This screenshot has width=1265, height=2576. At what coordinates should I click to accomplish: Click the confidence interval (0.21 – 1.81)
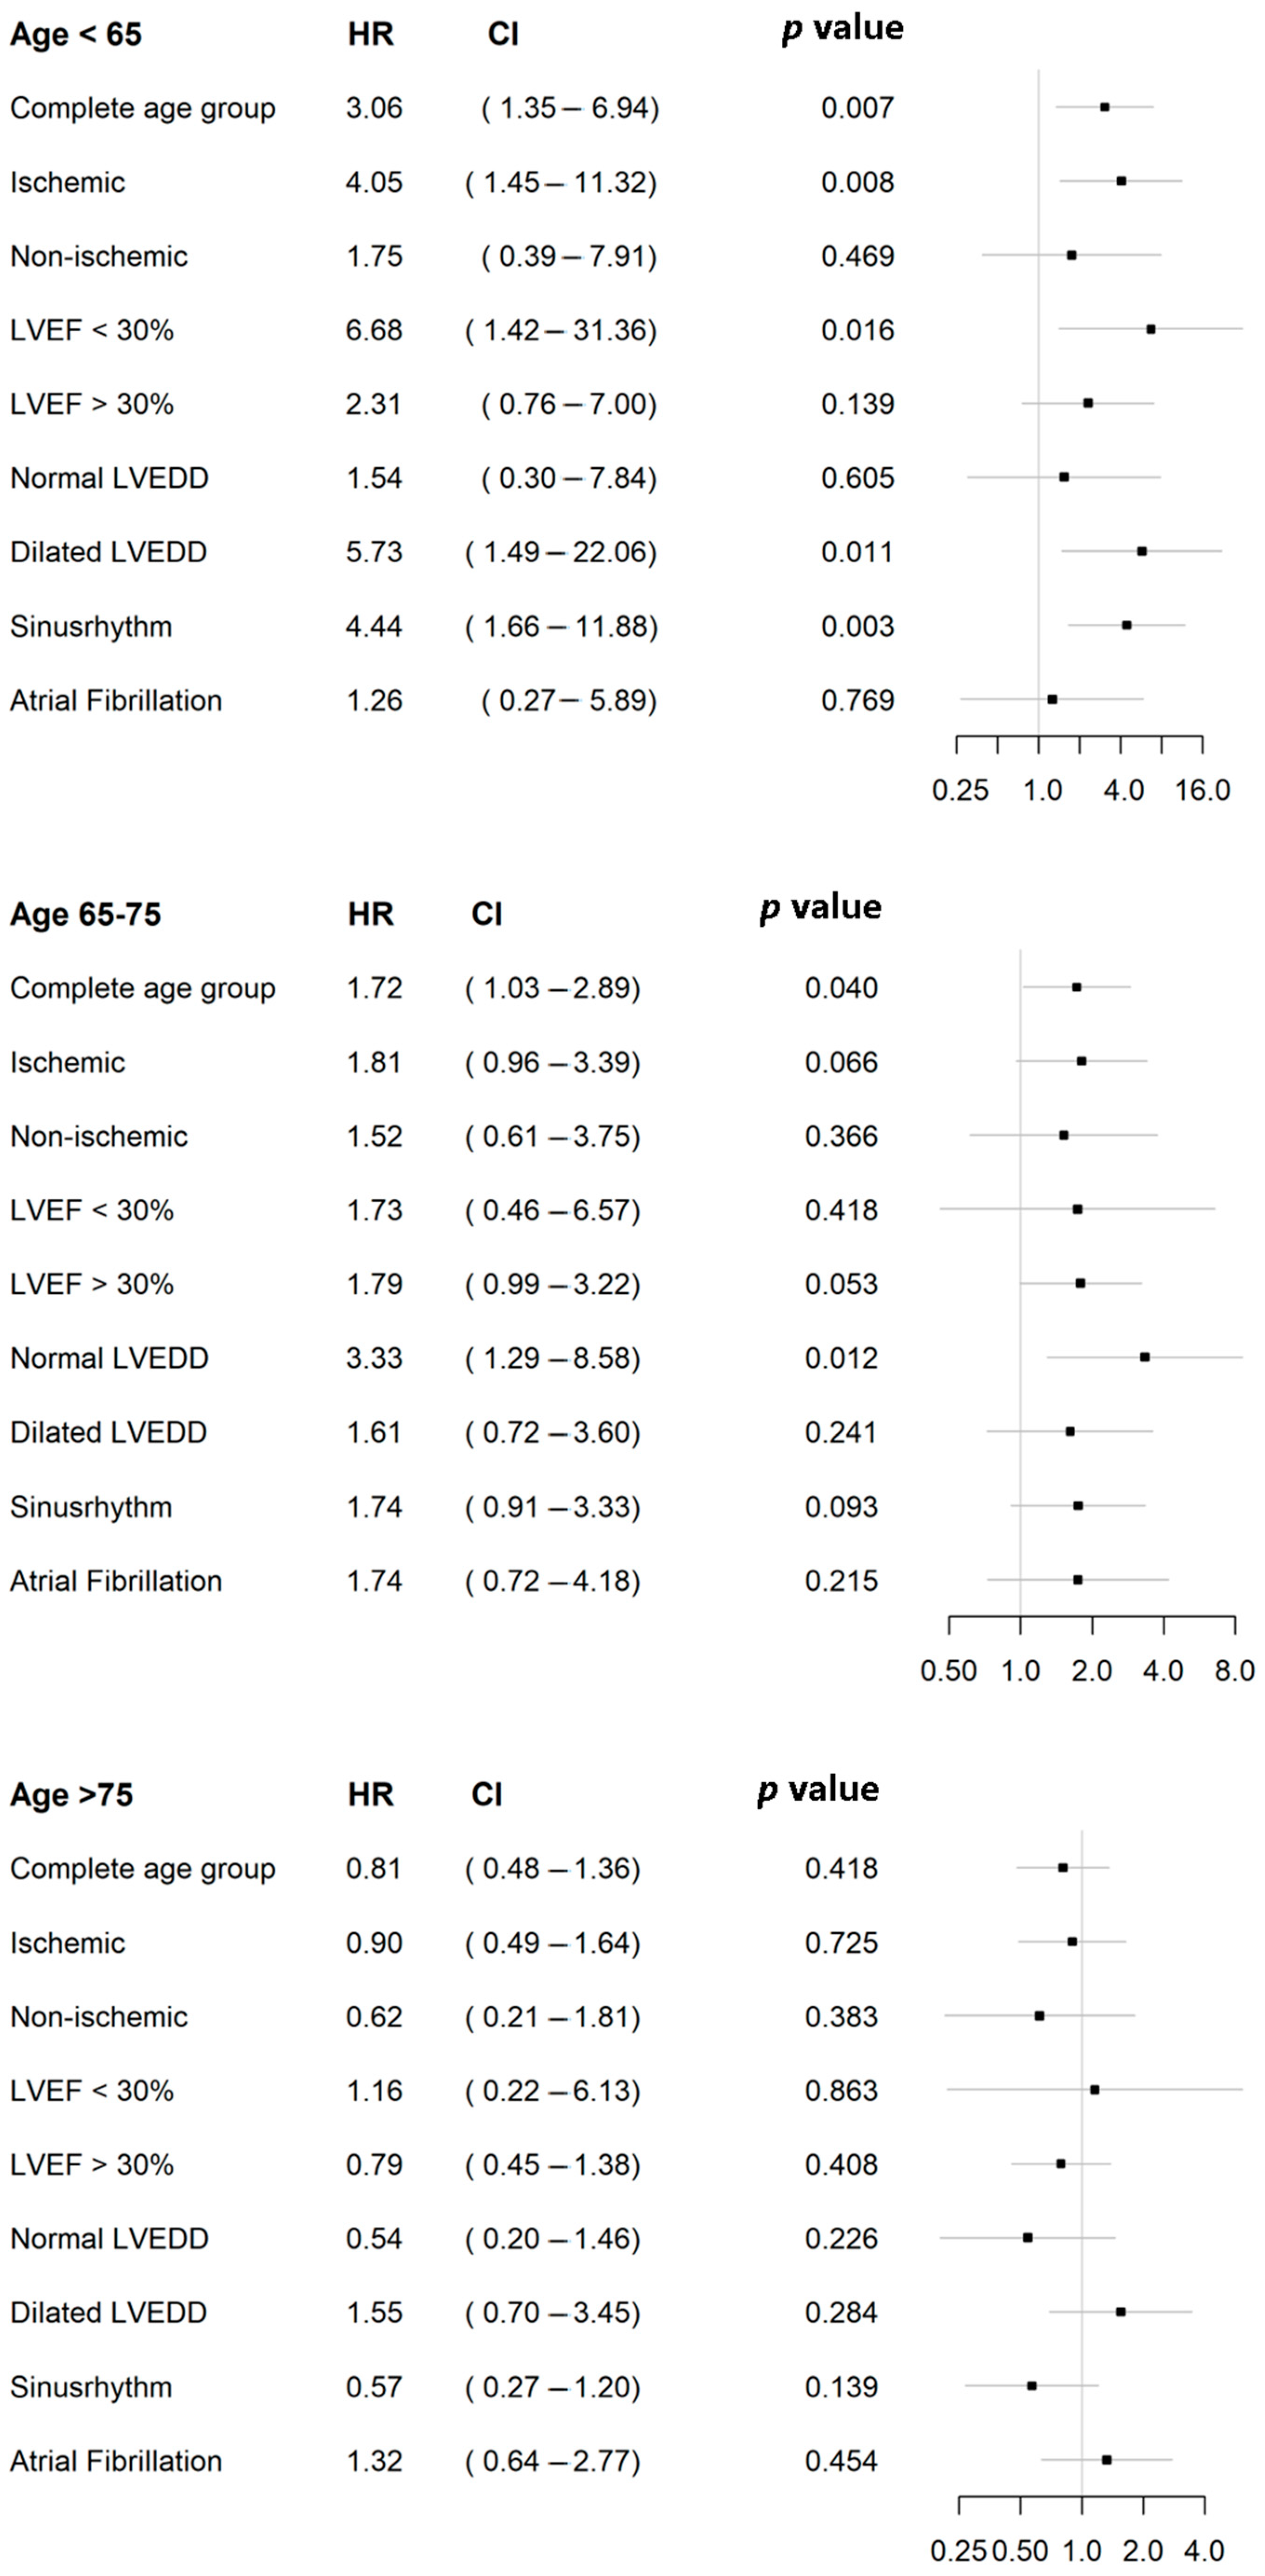pos(553,2017)
